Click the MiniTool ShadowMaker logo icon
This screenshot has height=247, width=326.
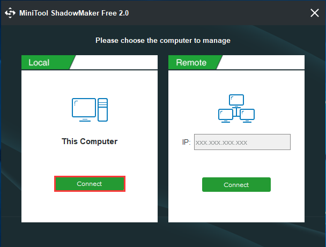pos(10,13)
